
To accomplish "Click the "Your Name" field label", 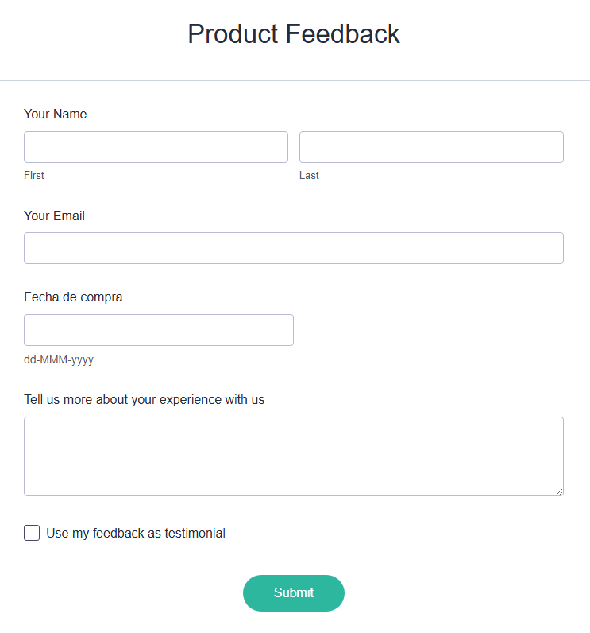I will [56, 115].
